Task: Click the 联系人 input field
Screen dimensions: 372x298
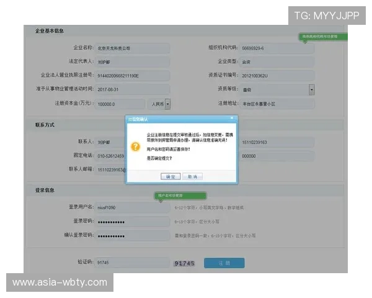Action: click(110, 142)
